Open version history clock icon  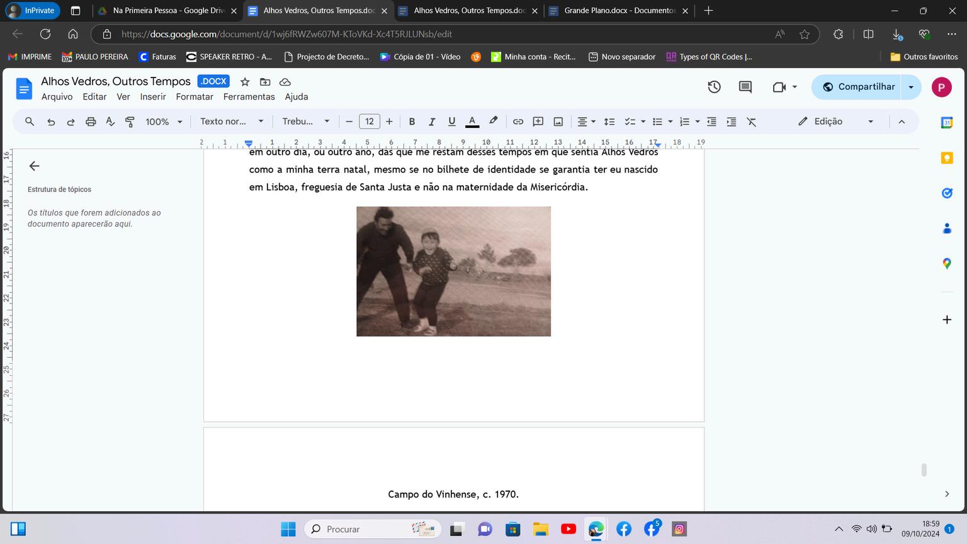click(714, 87)
